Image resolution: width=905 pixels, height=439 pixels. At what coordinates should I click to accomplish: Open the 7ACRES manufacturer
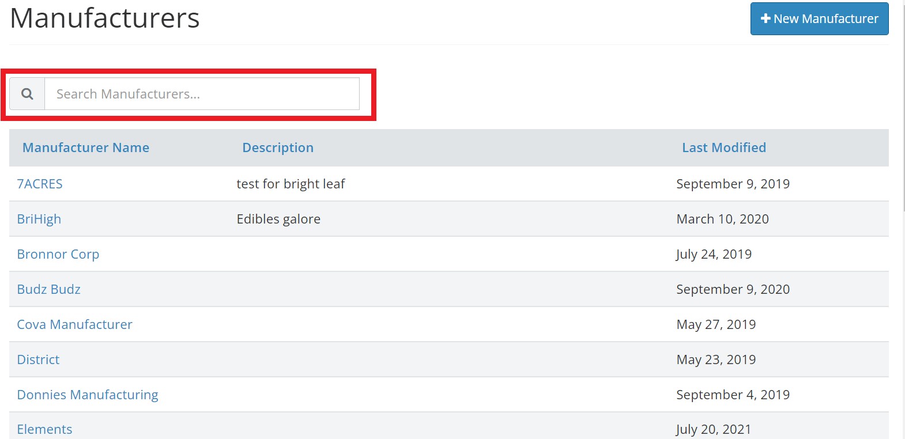click(40, 184)
